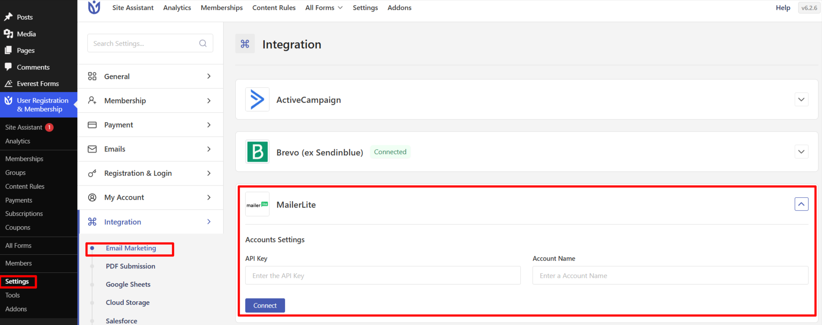
Task: Click the MailerLite logo
Action: tap(257, 205)
